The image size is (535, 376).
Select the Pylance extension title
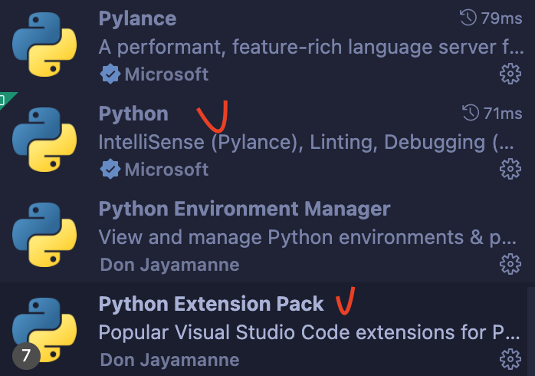[137, 18]
